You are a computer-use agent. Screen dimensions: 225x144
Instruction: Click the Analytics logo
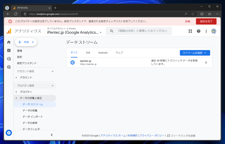(9, 31)
